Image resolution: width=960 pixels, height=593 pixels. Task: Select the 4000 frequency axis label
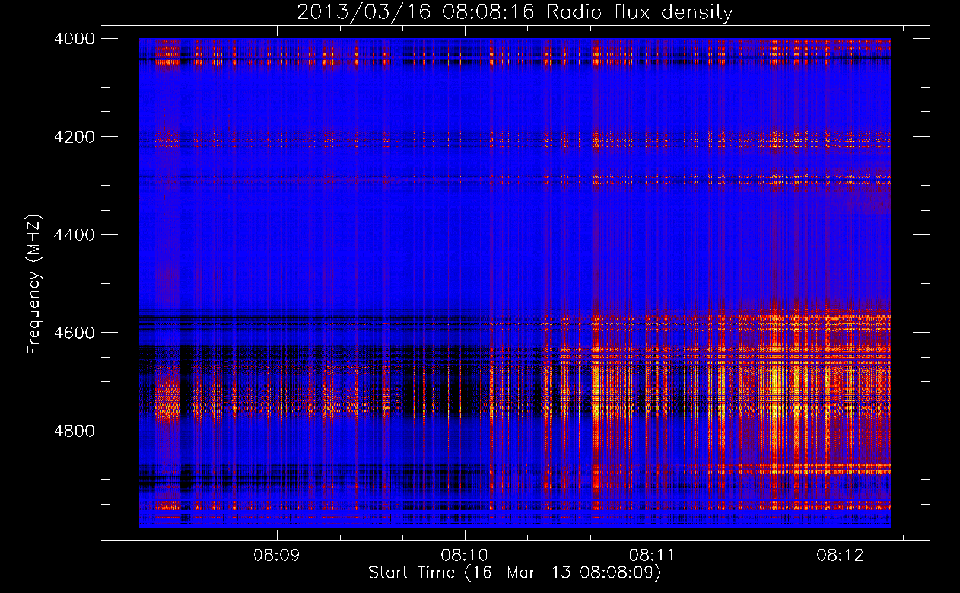[74, 39]
